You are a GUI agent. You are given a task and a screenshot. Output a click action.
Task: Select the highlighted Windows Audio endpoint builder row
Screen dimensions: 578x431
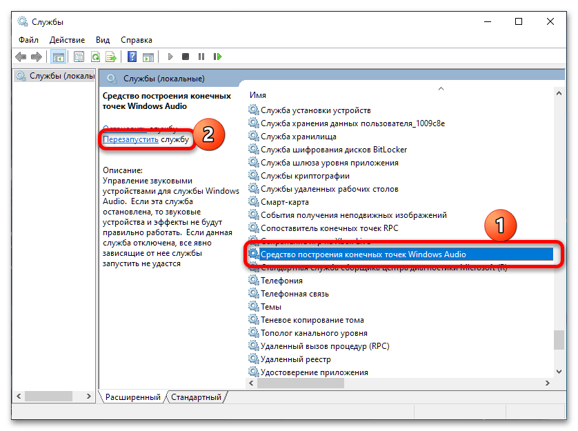(x=401, y=254)
